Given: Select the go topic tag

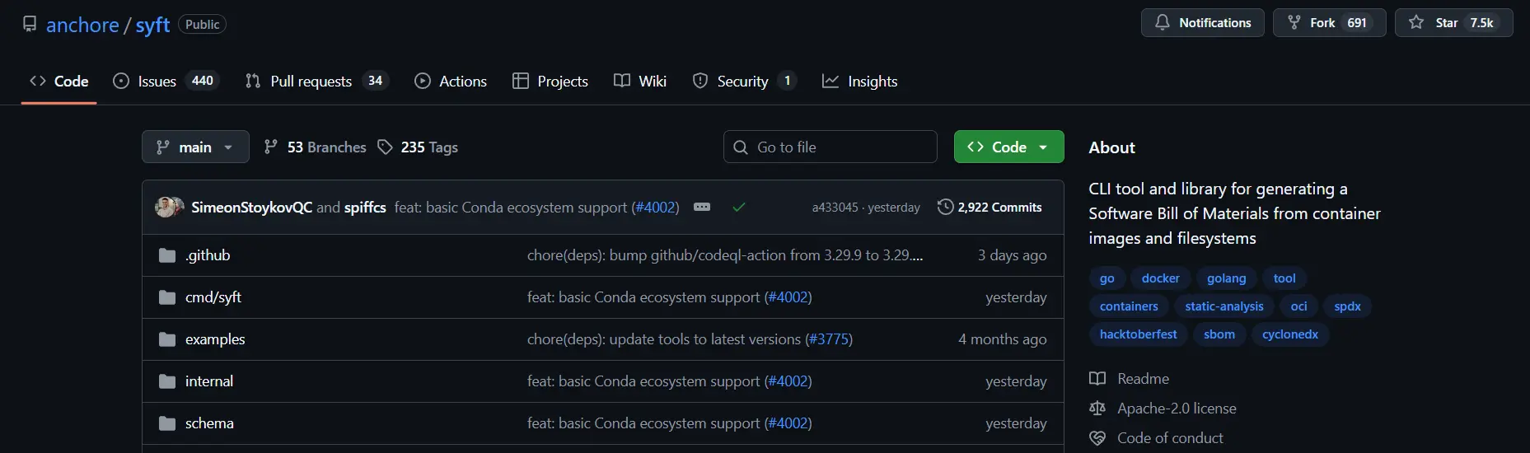Looking at the screenshot, I should (1107, 278).
